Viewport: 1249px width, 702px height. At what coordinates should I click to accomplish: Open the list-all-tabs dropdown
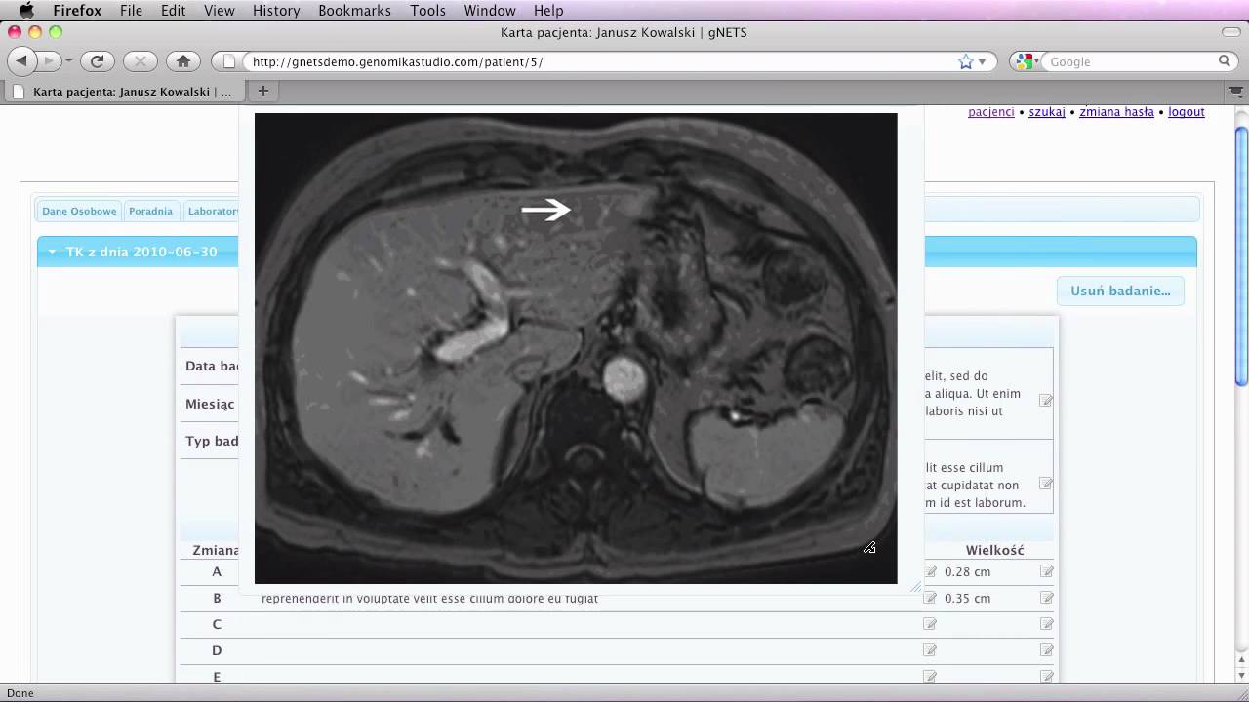pos(1236,91)
